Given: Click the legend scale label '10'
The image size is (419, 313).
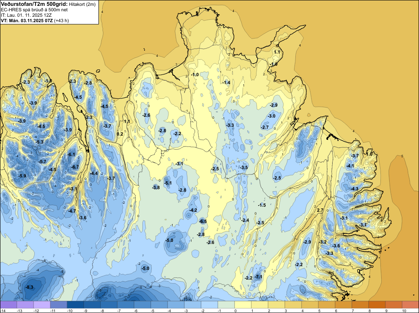Looking at the screenshot, I should (404, 310).
